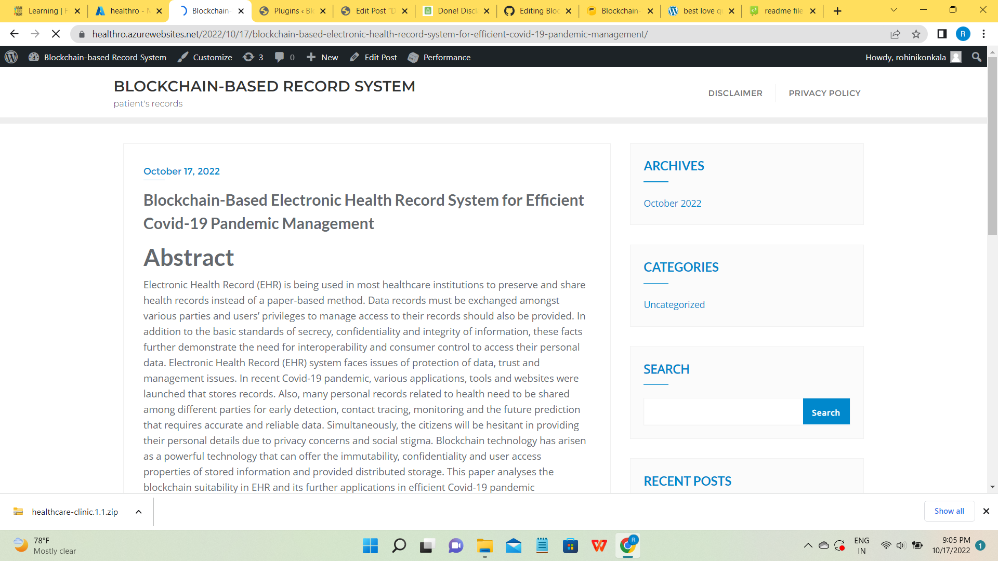Screen dimensions: 998x561
Task: Open the WordPress logo menu in admin bar
Action: (11, 57)
